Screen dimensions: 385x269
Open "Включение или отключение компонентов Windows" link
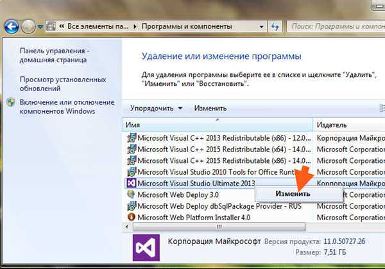pyautogui.click(x=67, y=107)
